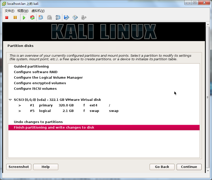Open installer Help
212x180 pixels.
(x=46, y=167)
